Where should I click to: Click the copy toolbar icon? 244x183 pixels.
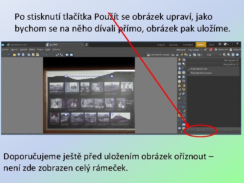point(29,55)
